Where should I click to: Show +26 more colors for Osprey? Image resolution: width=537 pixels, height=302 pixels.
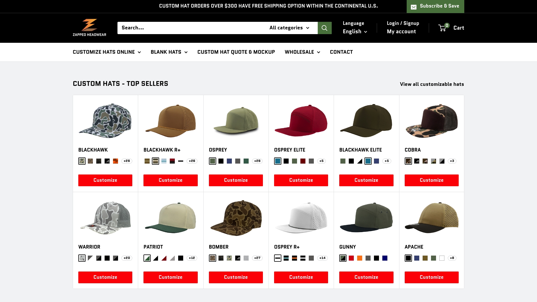click(x=257, y=161)
